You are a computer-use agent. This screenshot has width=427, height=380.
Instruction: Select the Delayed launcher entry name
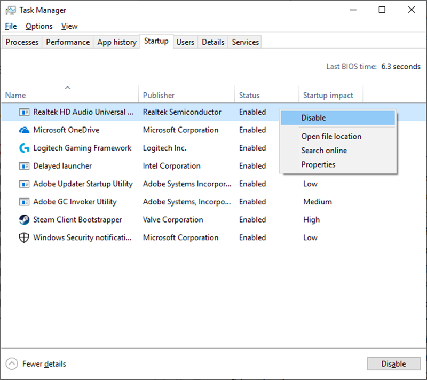62,166
